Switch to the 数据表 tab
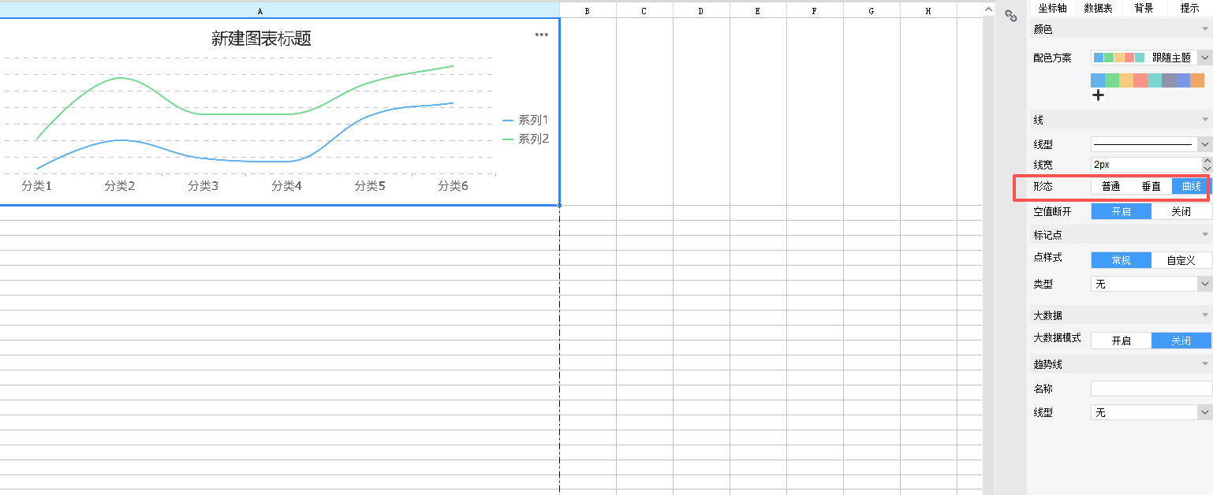This screenshot has height=495, width=1213. click(1098, 8)
